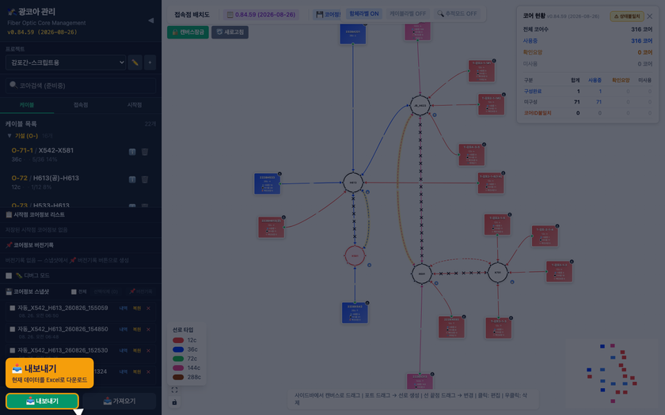The image size is (665, 415).
Task: Switch to the 시작점 tab
Action: pyautogui.click(x=135, y=105)
